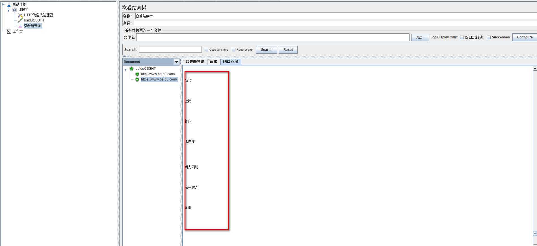Toggle the Regular exp. checkbox
This screenshot has width=537, height=246.
point(233,50)
